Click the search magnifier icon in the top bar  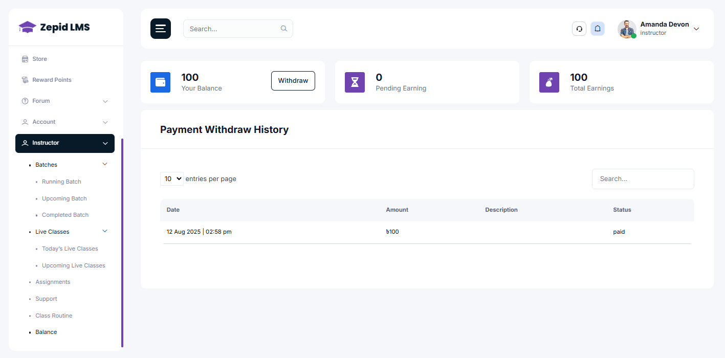point(283,29)
